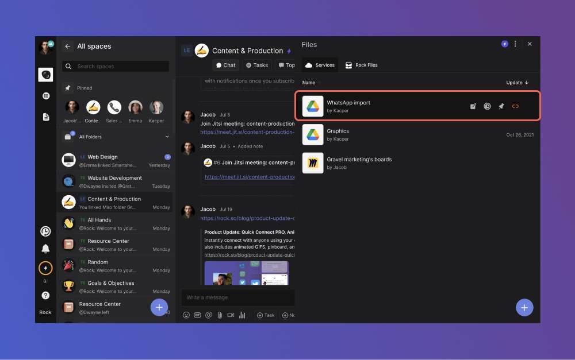575x360 pixels.
Task: Open the meet.jit.si link in note #6
Action: click(x=249, y=177)
